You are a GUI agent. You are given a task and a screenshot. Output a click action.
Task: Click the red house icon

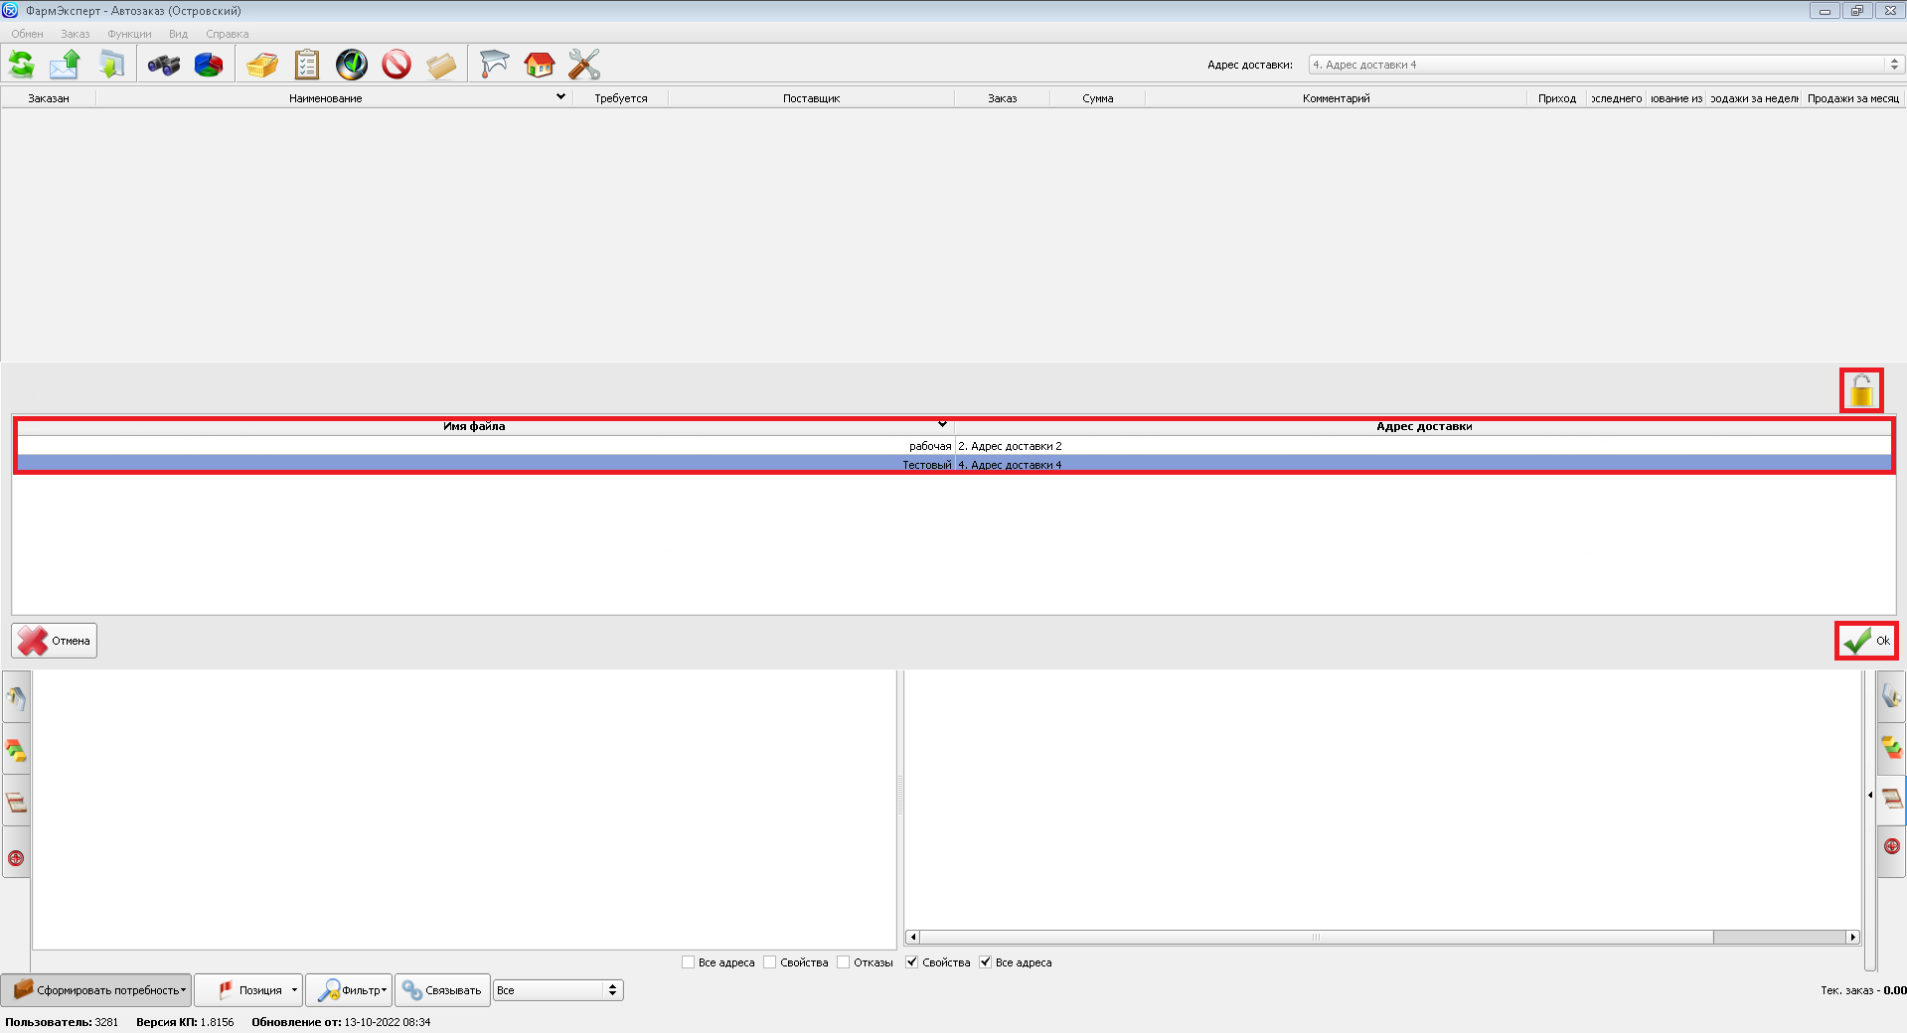click(540, 66)
